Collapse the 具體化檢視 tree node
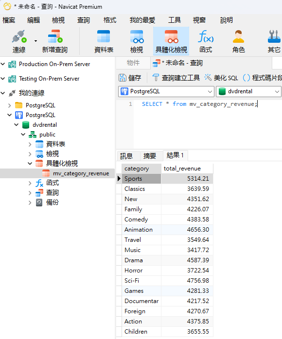Screen dimensions: 282x339 30,164
